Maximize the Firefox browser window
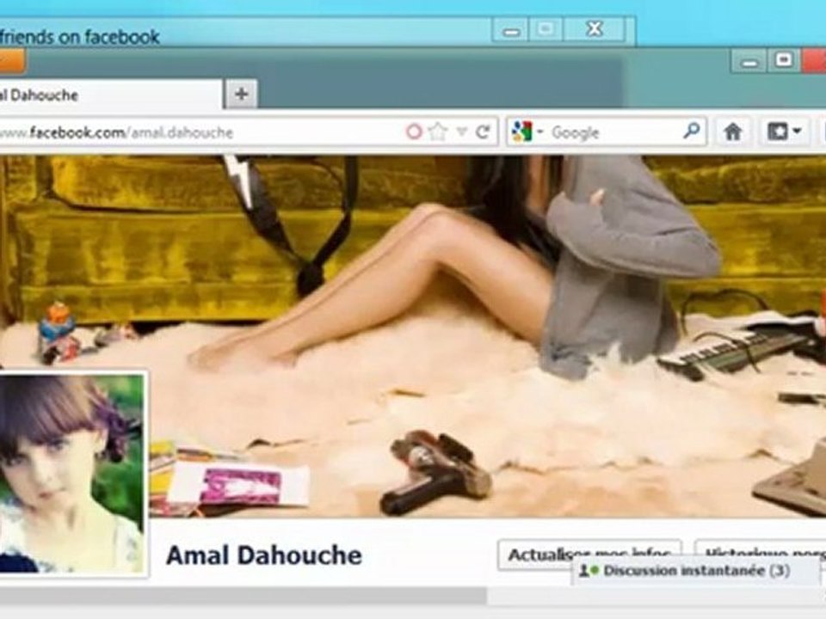 783,60
